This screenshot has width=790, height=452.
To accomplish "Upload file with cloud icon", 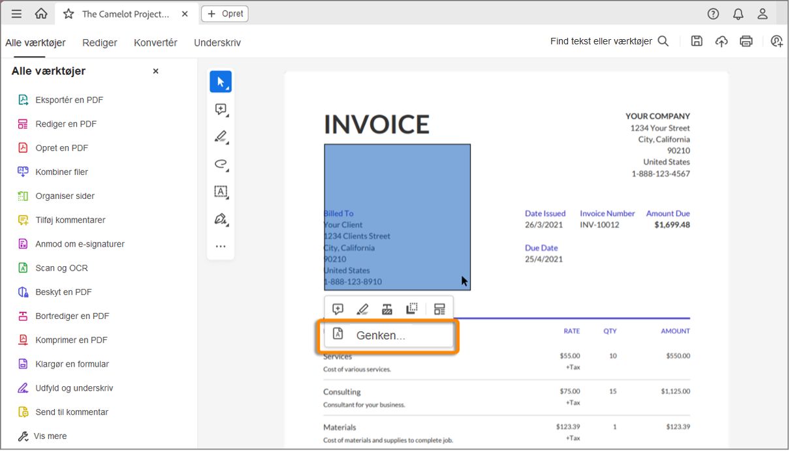I will coord(721,41).
